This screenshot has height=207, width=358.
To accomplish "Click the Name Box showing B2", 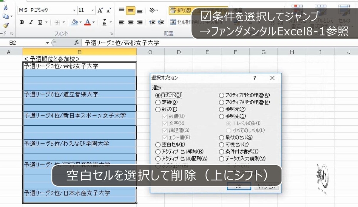I will (x=23, y=43).
